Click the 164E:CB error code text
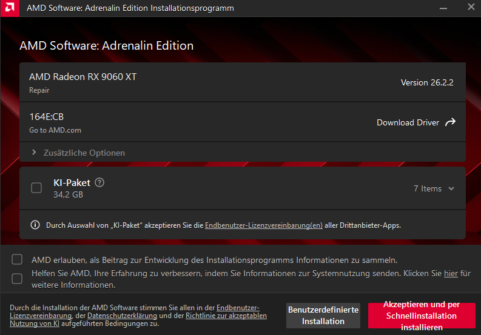 [x=47, y=117]
